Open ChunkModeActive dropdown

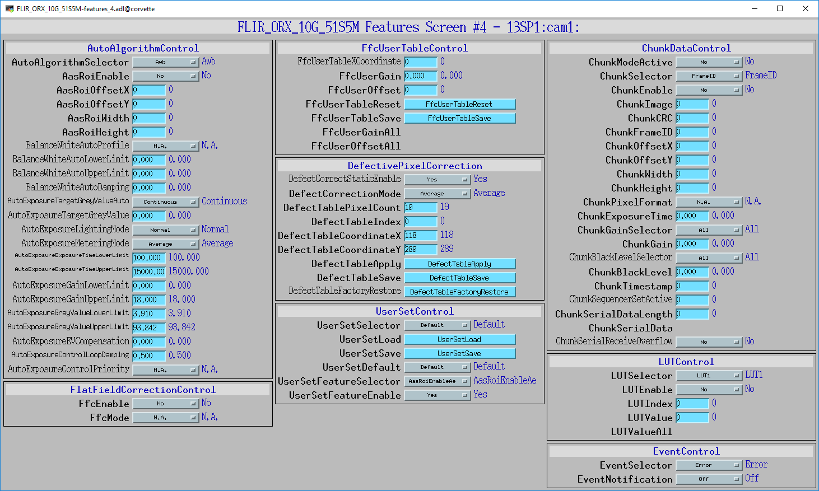(x=709, y=62)
